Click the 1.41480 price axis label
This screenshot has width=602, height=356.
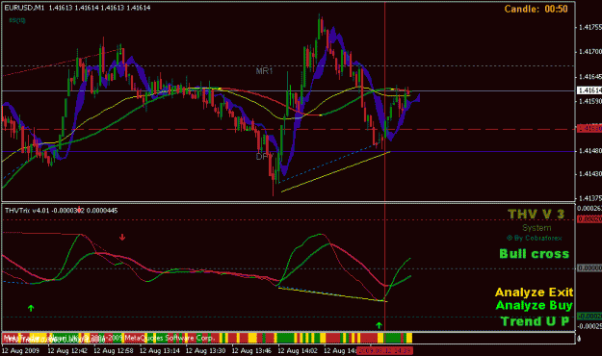(x=590, y=151)
